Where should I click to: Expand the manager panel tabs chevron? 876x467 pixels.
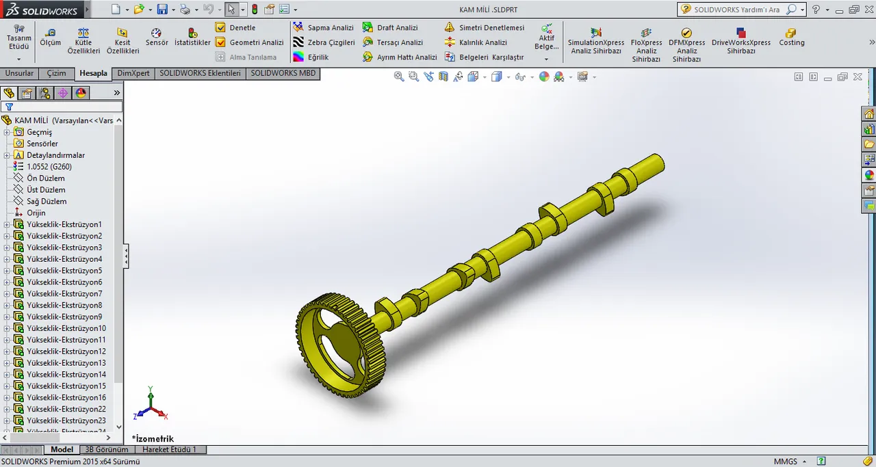[116, 93]
